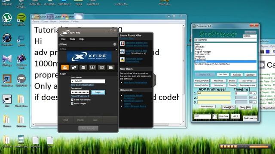Click Destroy button in ProPresser
Image resolution: width=275 pixels, height=154 pixels.
(250, 75)
